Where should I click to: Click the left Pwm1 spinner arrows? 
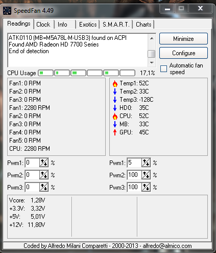tap(44, 163)
